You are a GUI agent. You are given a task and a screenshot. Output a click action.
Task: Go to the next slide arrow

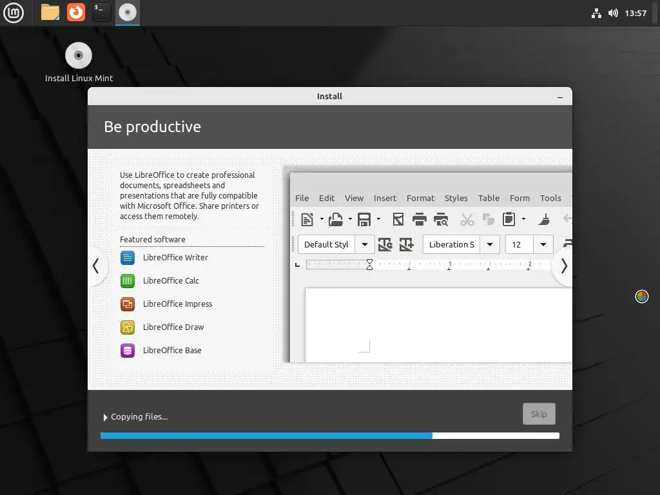(564, 266)
